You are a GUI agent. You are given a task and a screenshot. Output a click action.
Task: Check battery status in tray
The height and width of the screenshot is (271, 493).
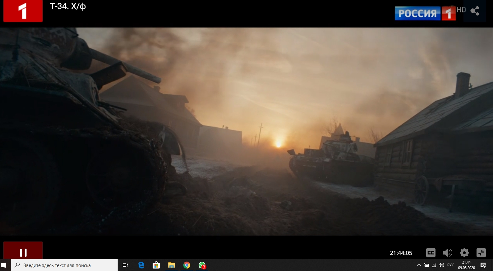pos(426,265)
